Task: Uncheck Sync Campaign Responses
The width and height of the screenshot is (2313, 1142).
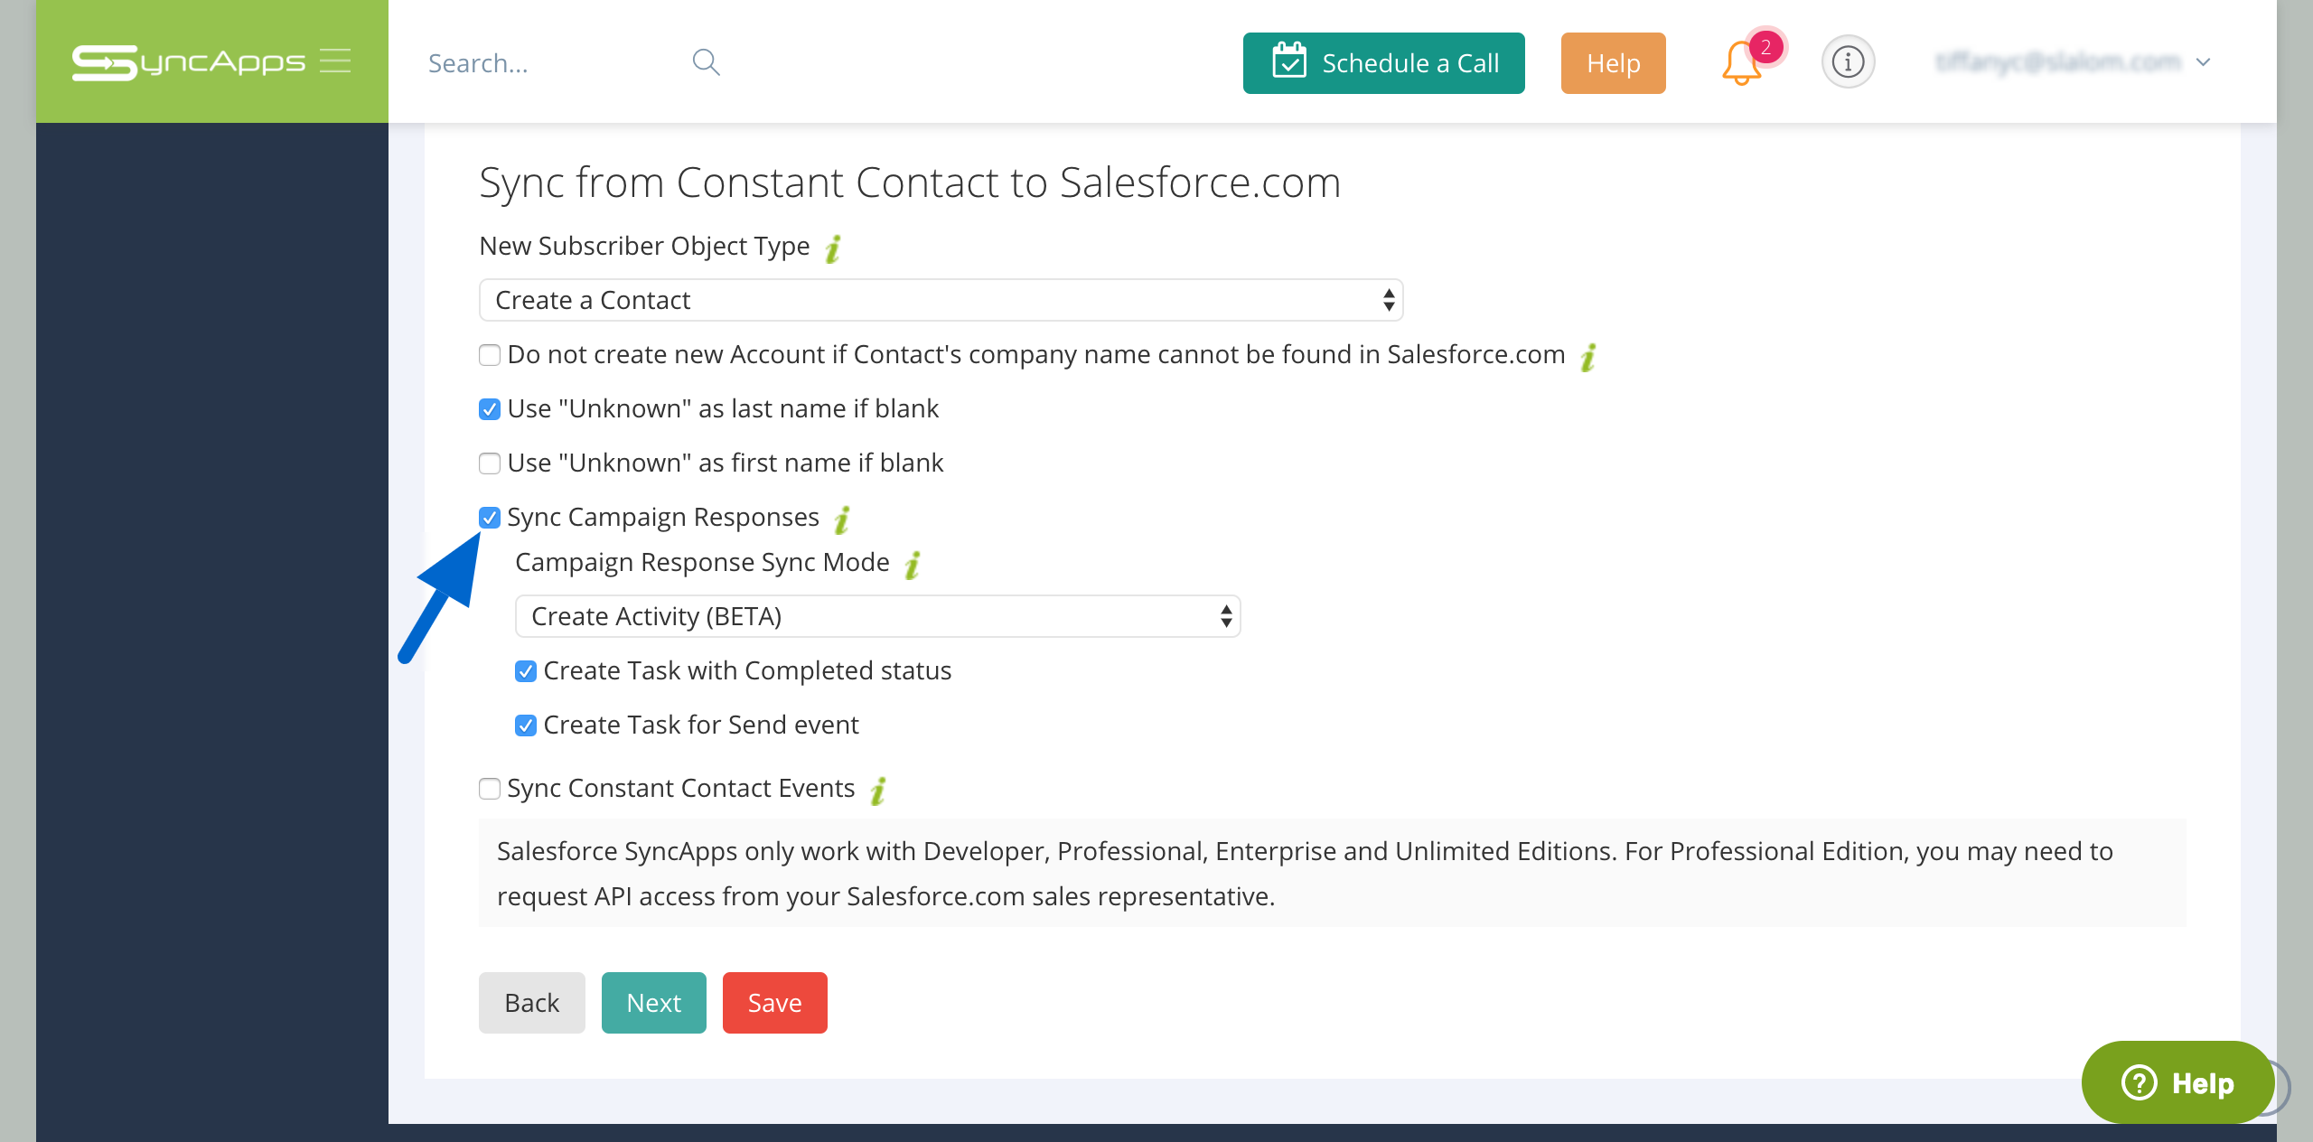Action: point(490,518)
